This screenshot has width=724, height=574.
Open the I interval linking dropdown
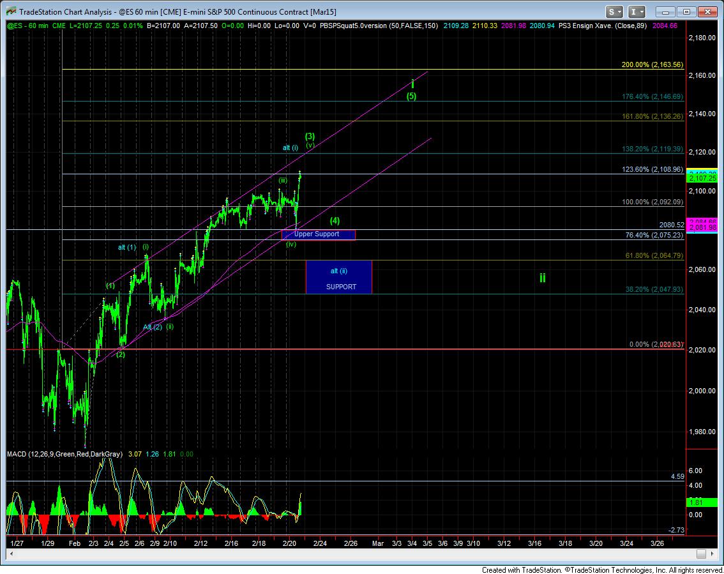coord(637,11)
